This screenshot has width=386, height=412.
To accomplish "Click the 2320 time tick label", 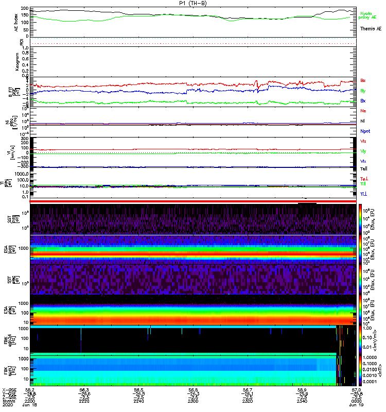I will [x=248, y=401].
